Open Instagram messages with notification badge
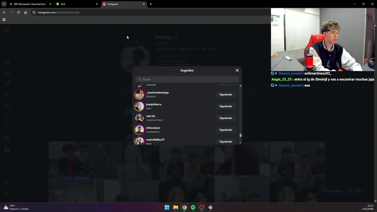Viewport: 377px width, 212px height. 7,84
